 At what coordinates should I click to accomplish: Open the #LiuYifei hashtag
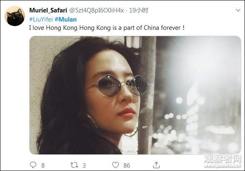pos(41,20)
